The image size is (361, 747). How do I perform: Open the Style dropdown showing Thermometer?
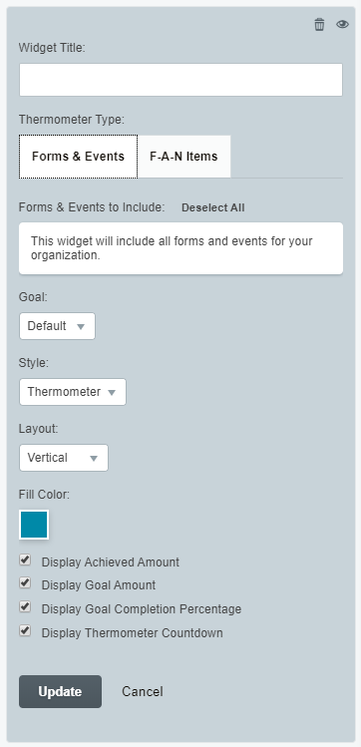pos(73,392)
